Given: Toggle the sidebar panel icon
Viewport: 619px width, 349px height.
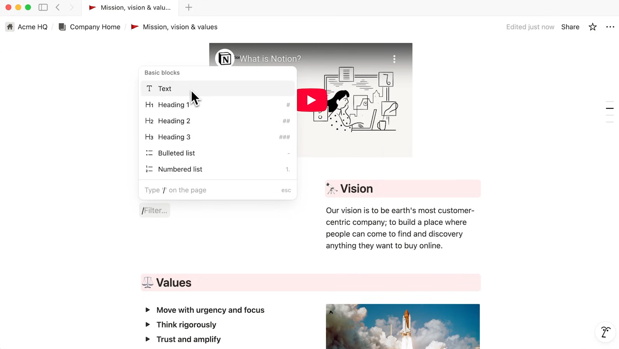Looking at the screenshot, I should [43, 7].
